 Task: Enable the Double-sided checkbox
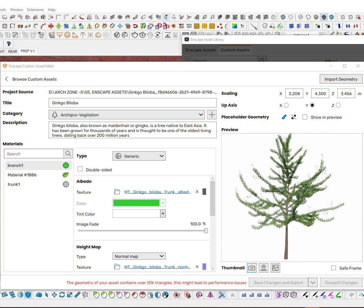[80, 169]
